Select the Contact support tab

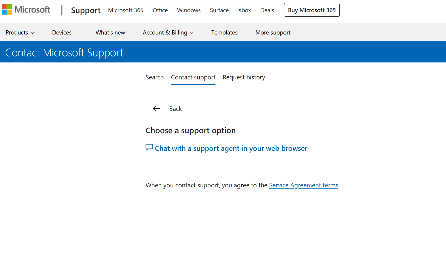[x=193, y=77]
